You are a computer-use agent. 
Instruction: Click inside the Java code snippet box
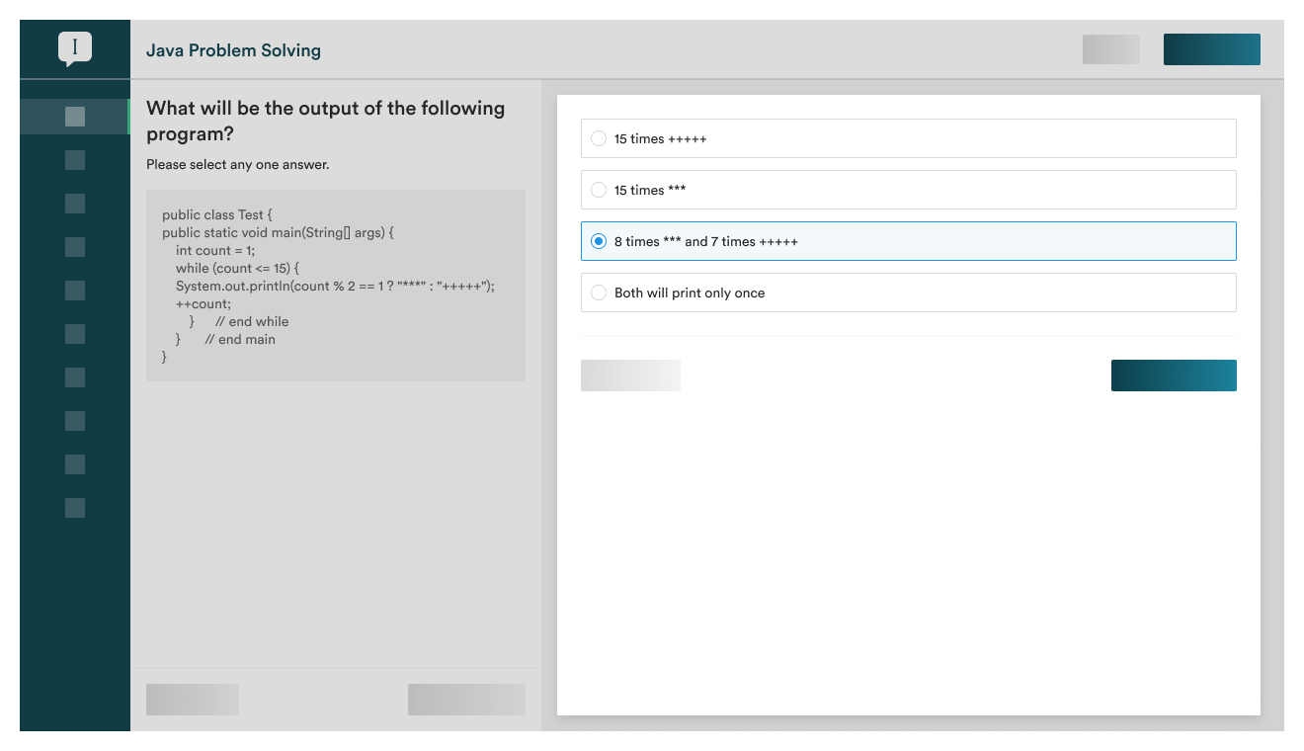tap(336, 286)
